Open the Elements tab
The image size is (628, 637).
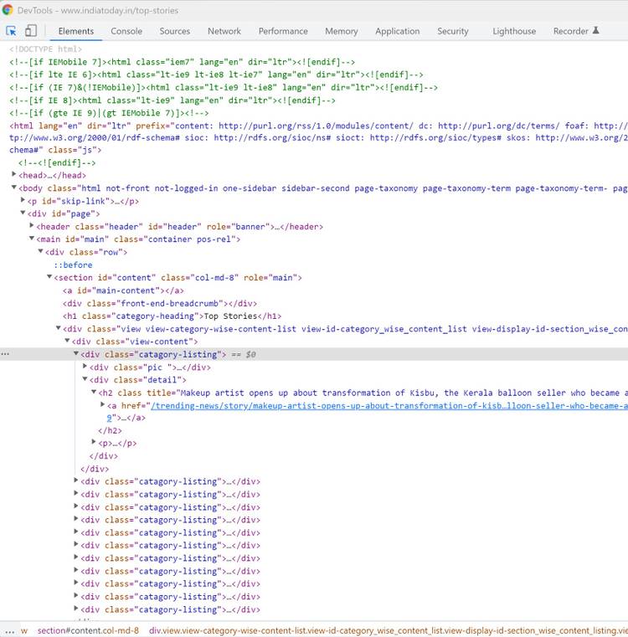[75, 31]
